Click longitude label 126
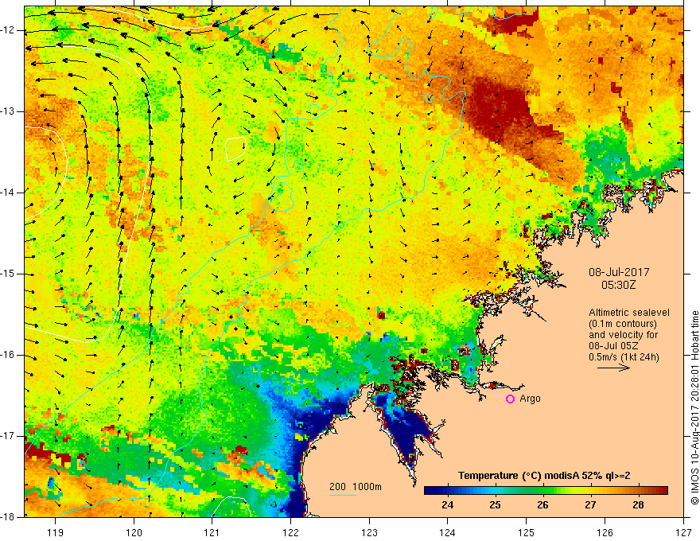 click(x=605, y=532)
